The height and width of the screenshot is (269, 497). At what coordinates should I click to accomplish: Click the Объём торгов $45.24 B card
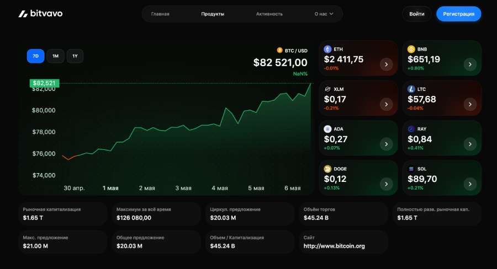343,214
